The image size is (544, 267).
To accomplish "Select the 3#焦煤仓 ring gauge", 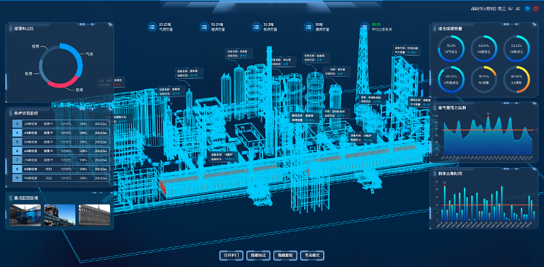I will [x=517, y=48].
